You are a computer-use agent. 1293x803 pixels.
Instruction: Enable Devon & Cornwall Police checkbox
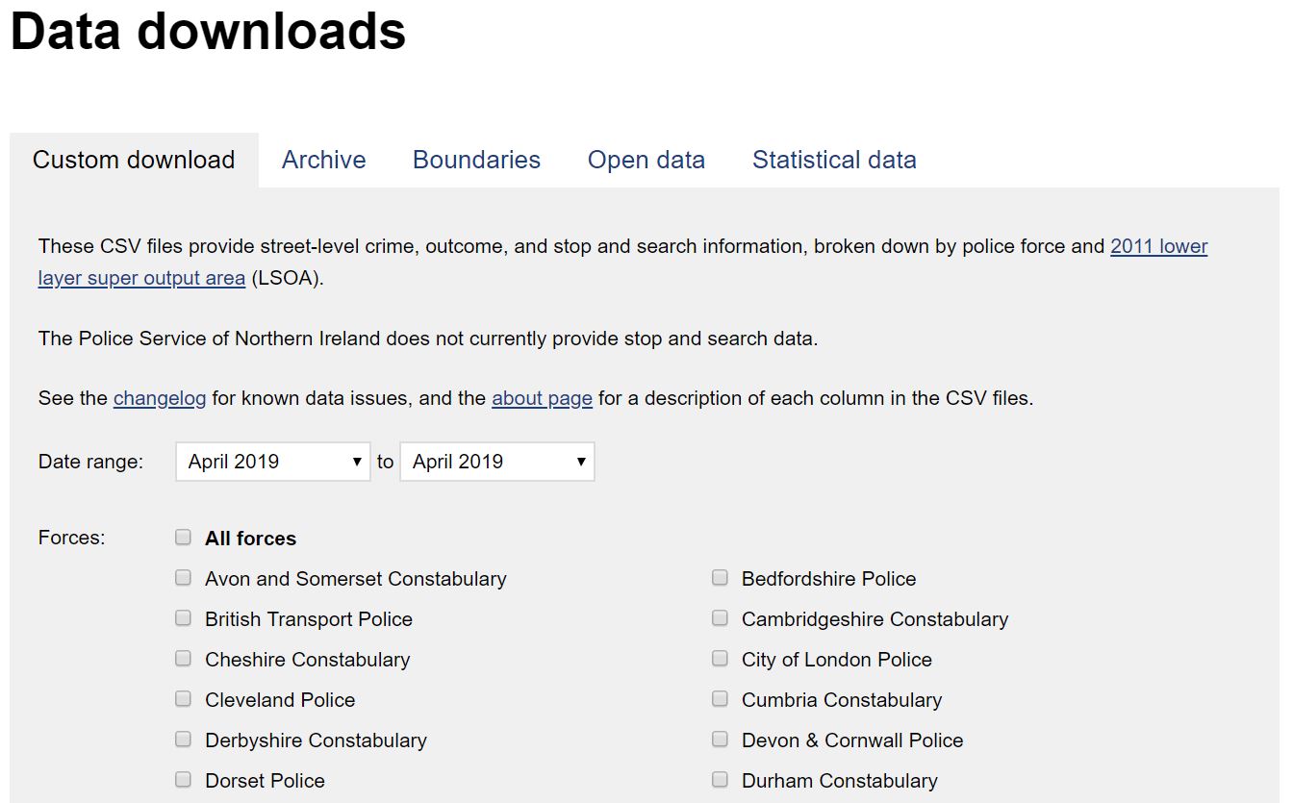(720, 740)
